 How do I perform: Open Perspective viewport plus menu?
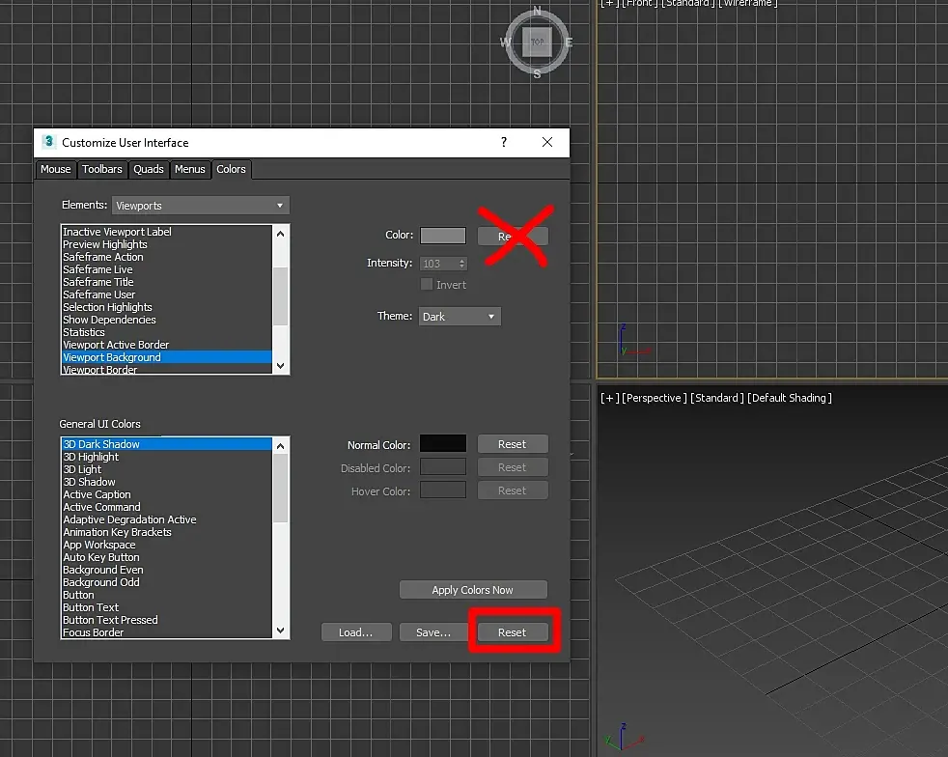[x=609, y=398]
